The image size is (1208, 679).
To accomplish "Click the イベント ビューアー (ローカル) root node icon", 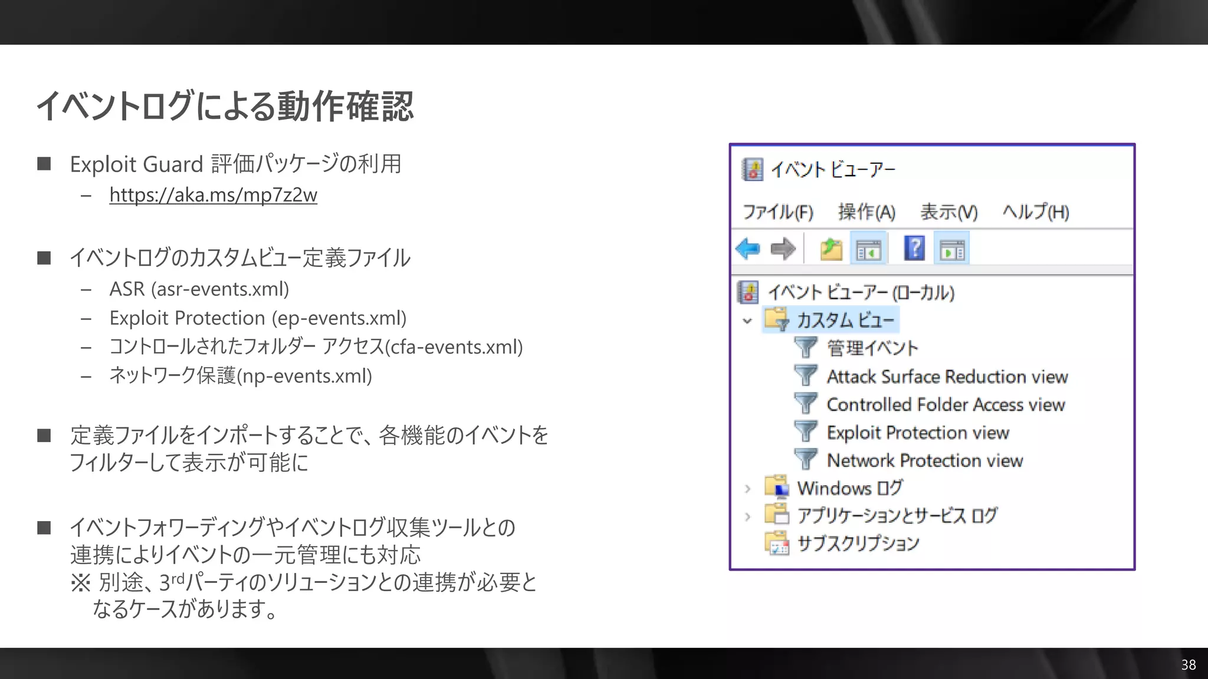I will [x=749, y=292].
